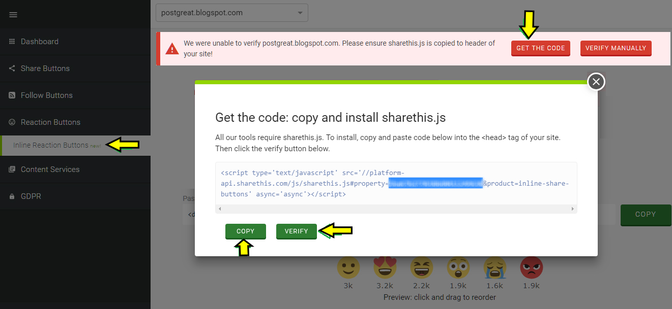Click the dimmed COPY button behind the dialog
Image resolution: width=672 pixels, height=309 pixels.
(x=646, y=215)
